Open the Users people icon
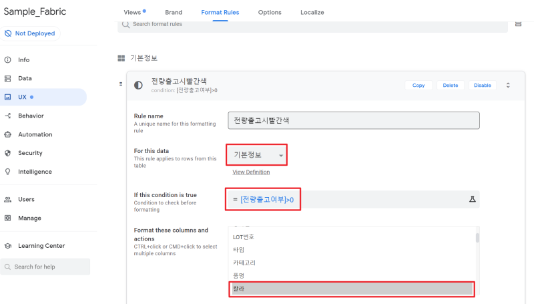 7,199
